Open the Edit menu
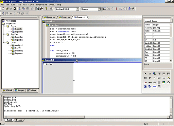Screen dimensions: 174x126 [x=7, y=5]
